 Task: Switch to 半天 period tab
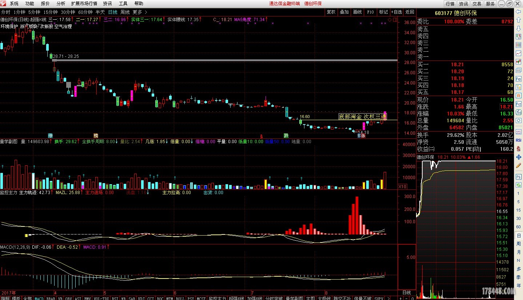[x=100, y=12]
